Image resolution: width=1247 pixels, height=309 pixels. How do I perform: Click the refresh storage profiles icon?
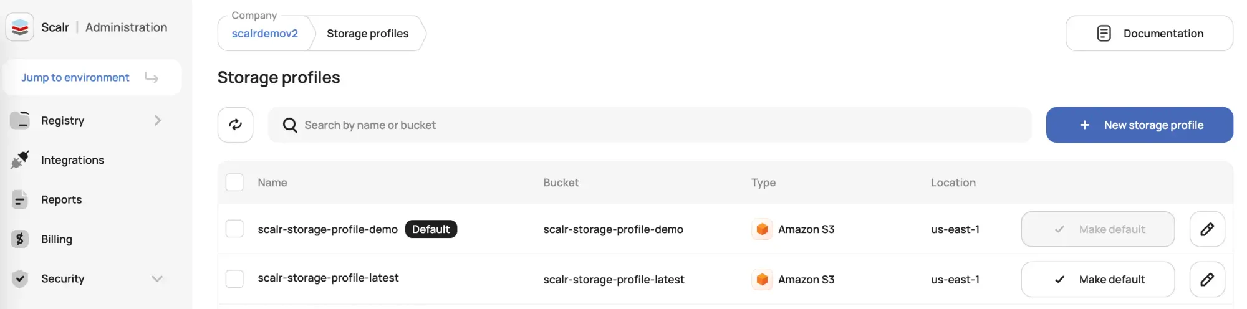(235, 125)
